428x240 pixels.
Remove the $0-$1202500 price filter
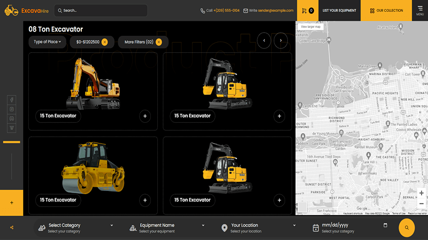click(104, 42)
